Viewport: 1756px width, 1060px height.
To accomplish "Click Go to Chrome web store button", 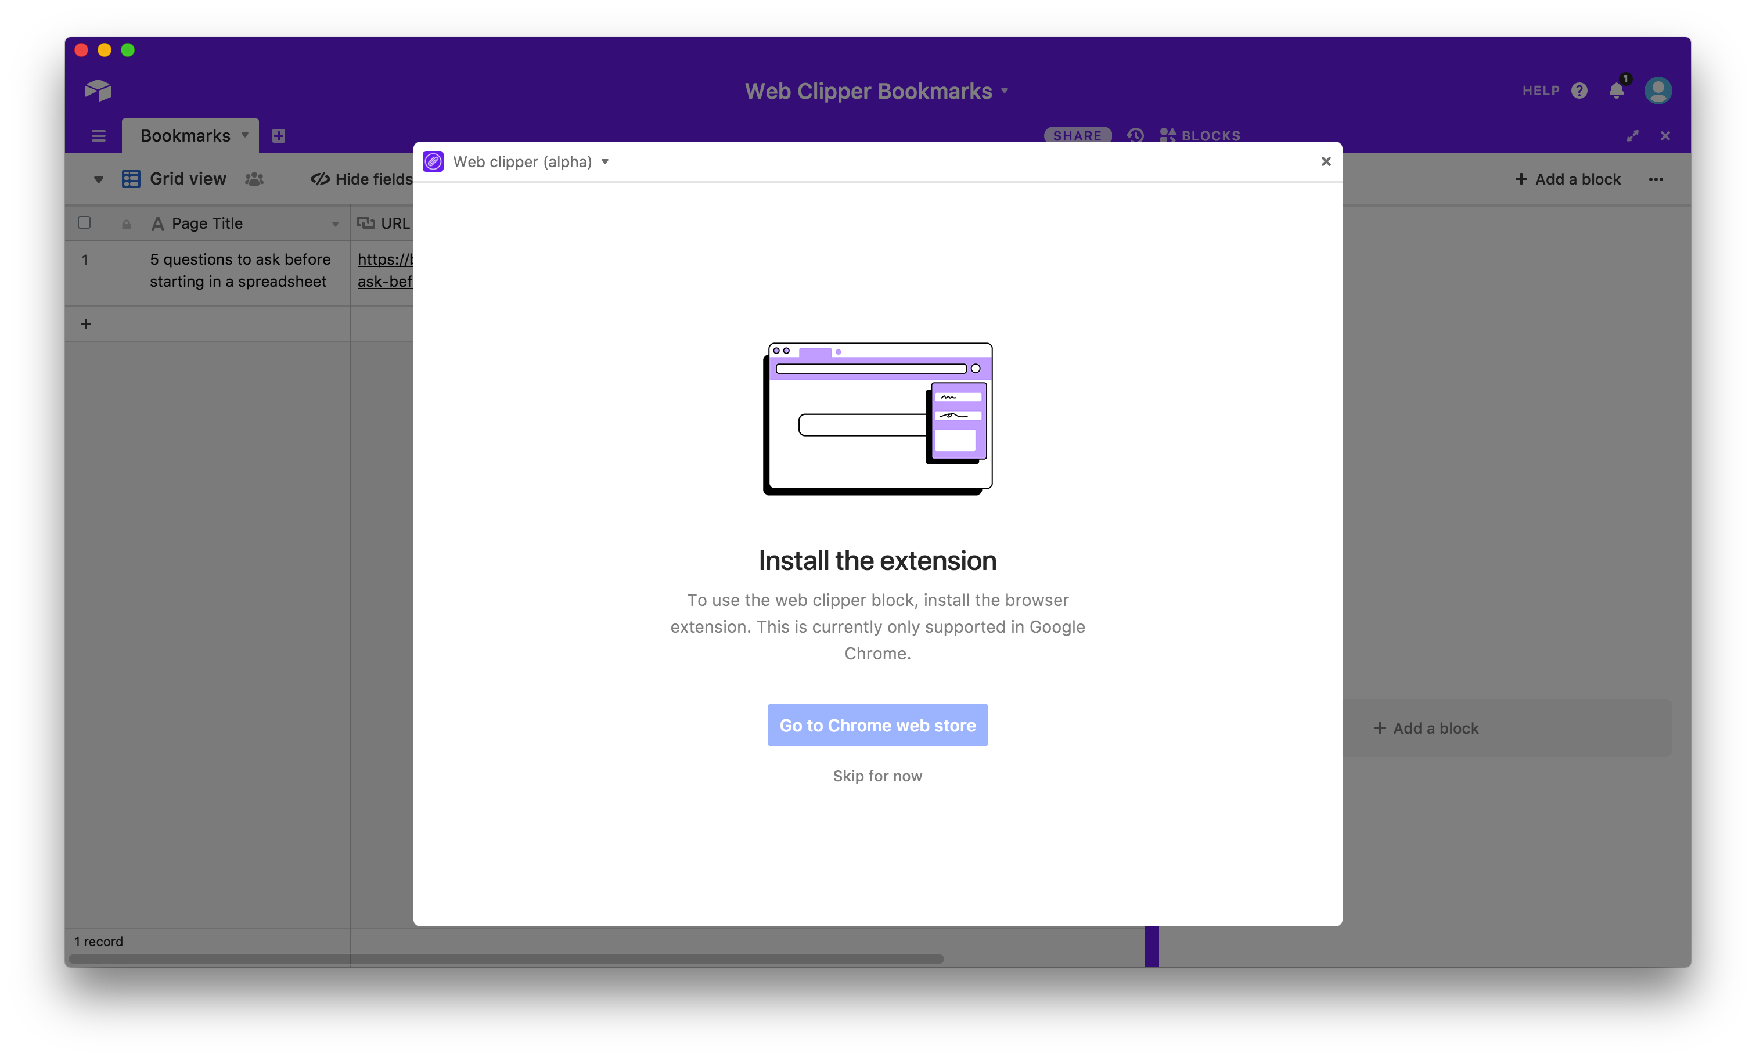I will click(x=877, y=724).
